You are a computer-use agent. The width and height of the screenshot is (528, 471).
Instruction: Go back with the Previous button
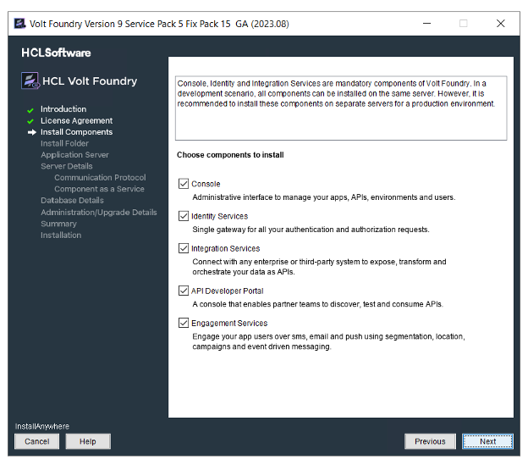(430, 441)
